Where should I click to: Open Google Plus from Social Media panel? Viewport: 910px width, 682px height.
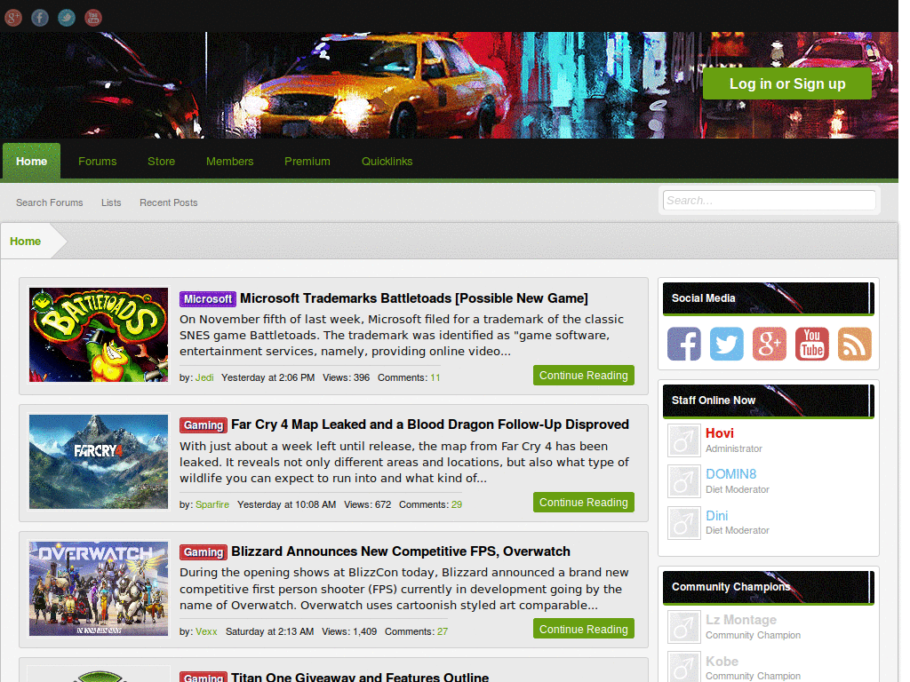[770, 344]
